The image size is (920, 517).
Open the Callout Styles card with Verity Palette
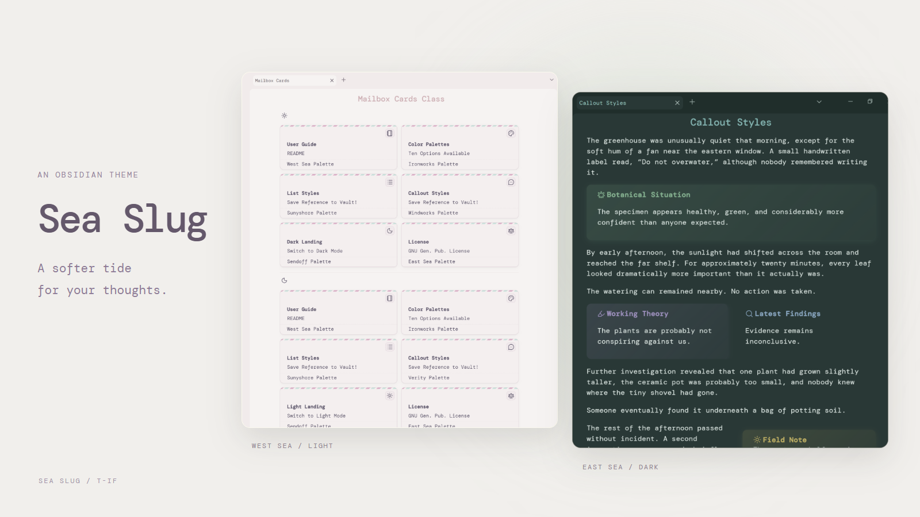coord(460,361)
